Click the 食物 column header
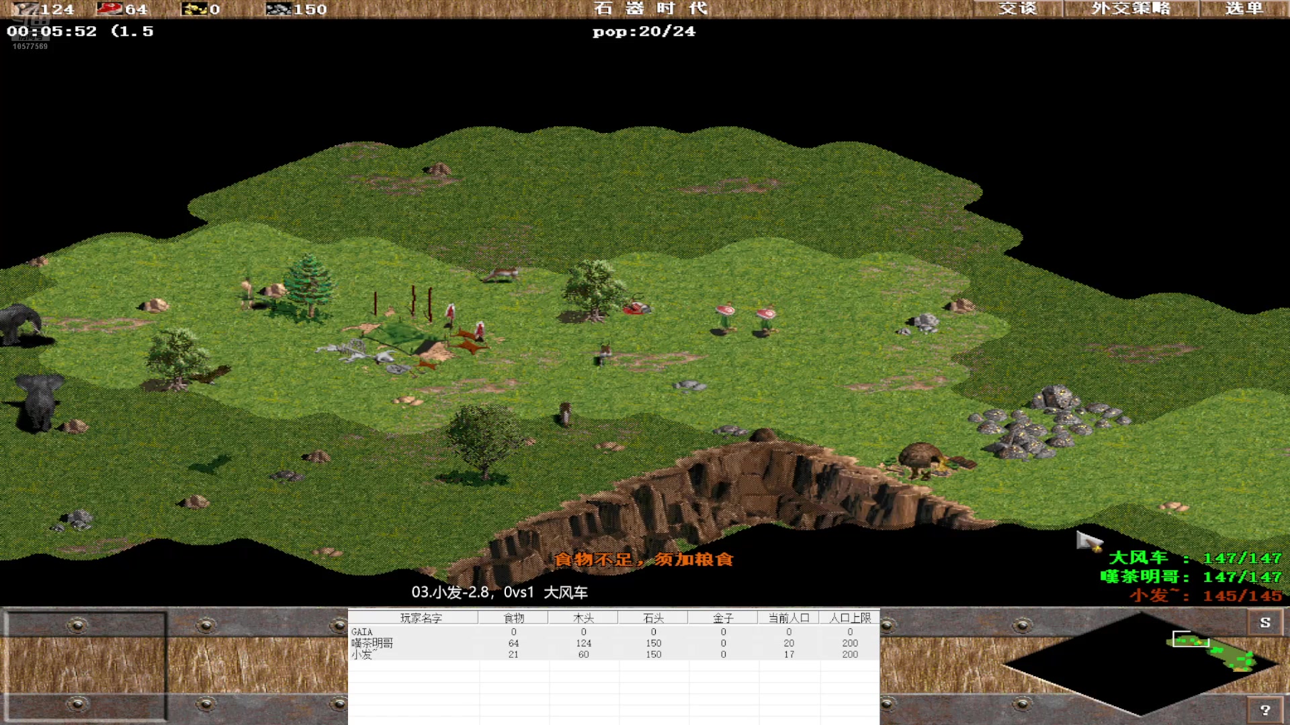The width and height of the screenshot is (1290, 725). click(x=513, y=618)
